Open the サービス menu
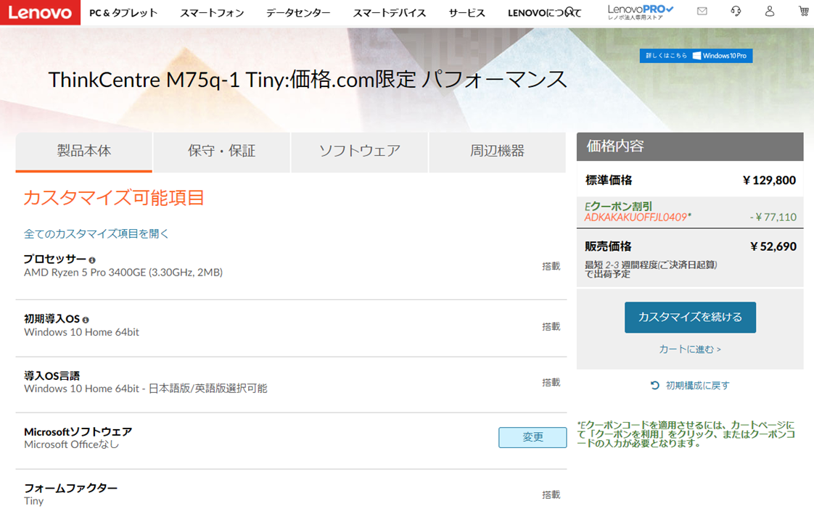 pos(466,13)
